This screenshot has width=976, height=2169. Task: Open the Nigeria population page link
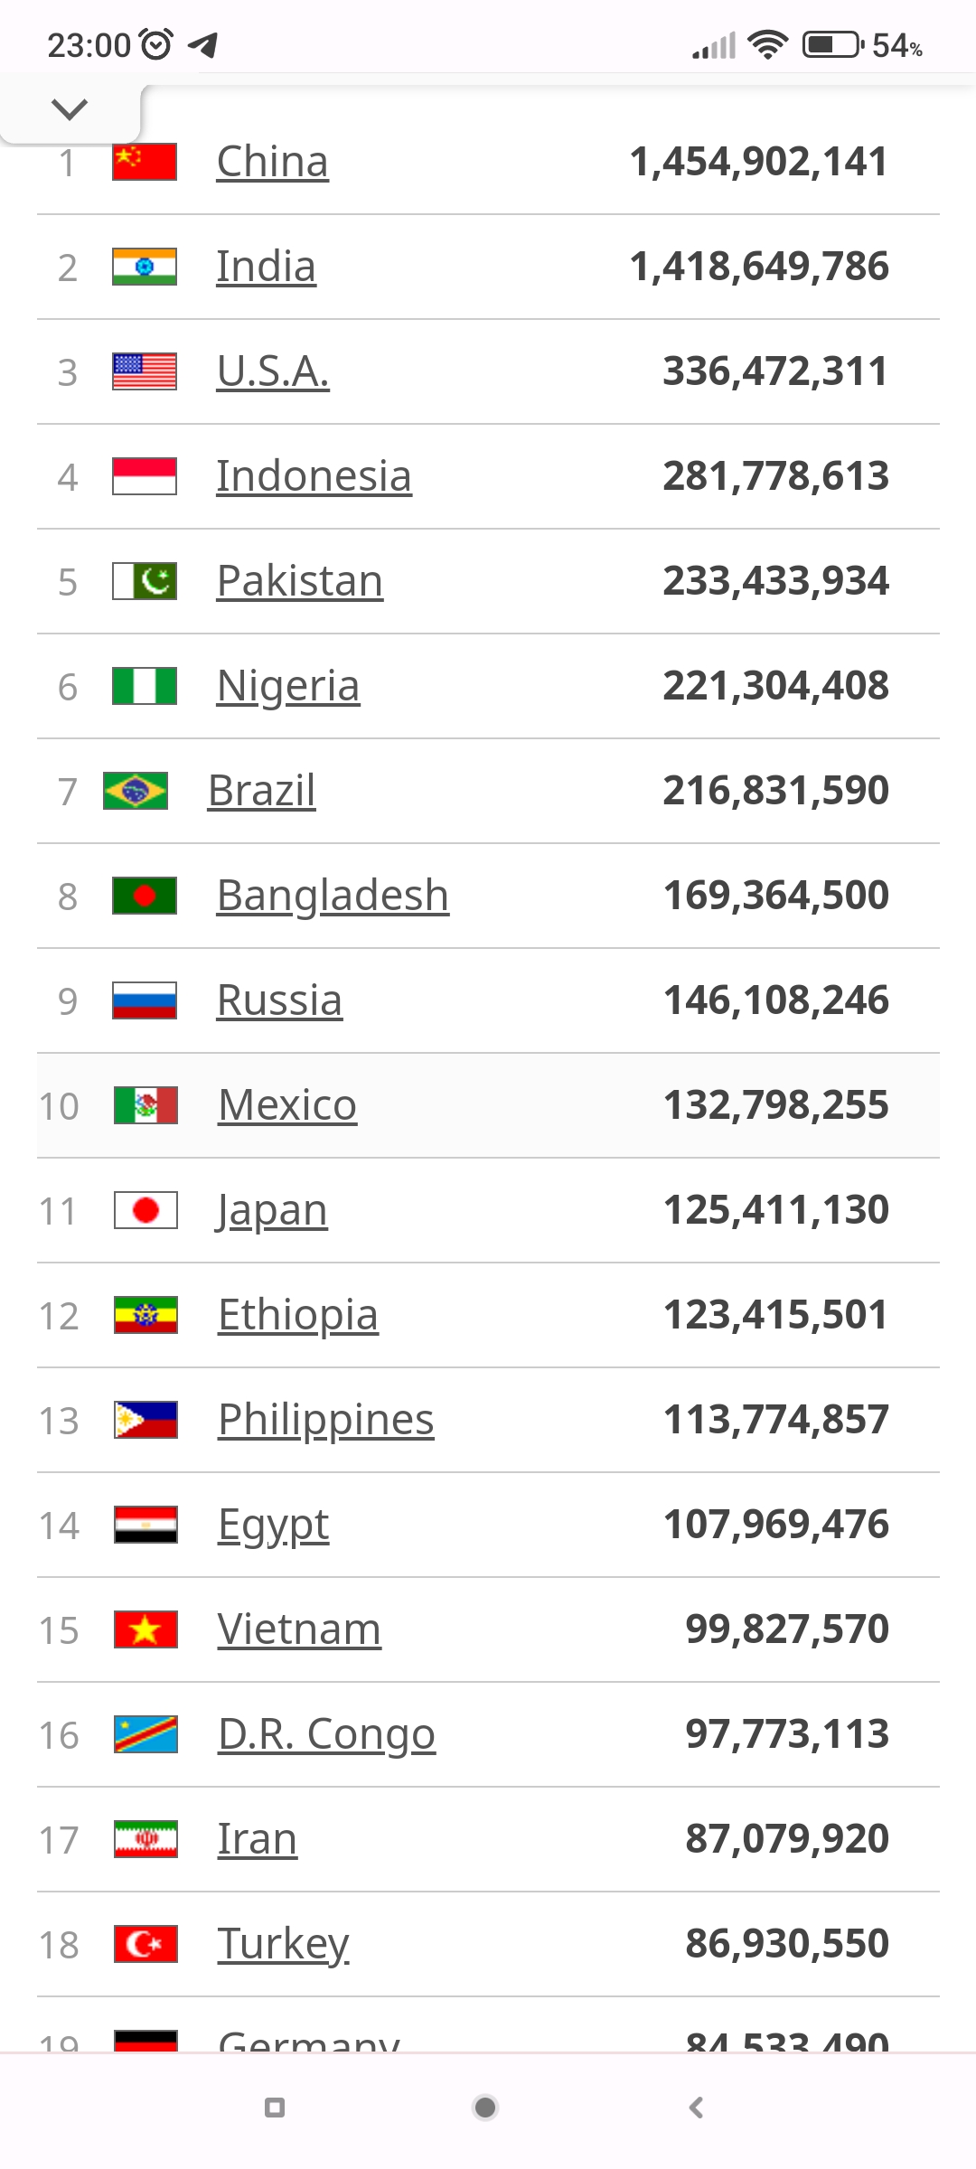tap(288, 686)
